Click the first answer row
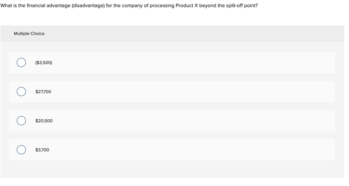Screen dimensions: 349x186 [172, 62]
